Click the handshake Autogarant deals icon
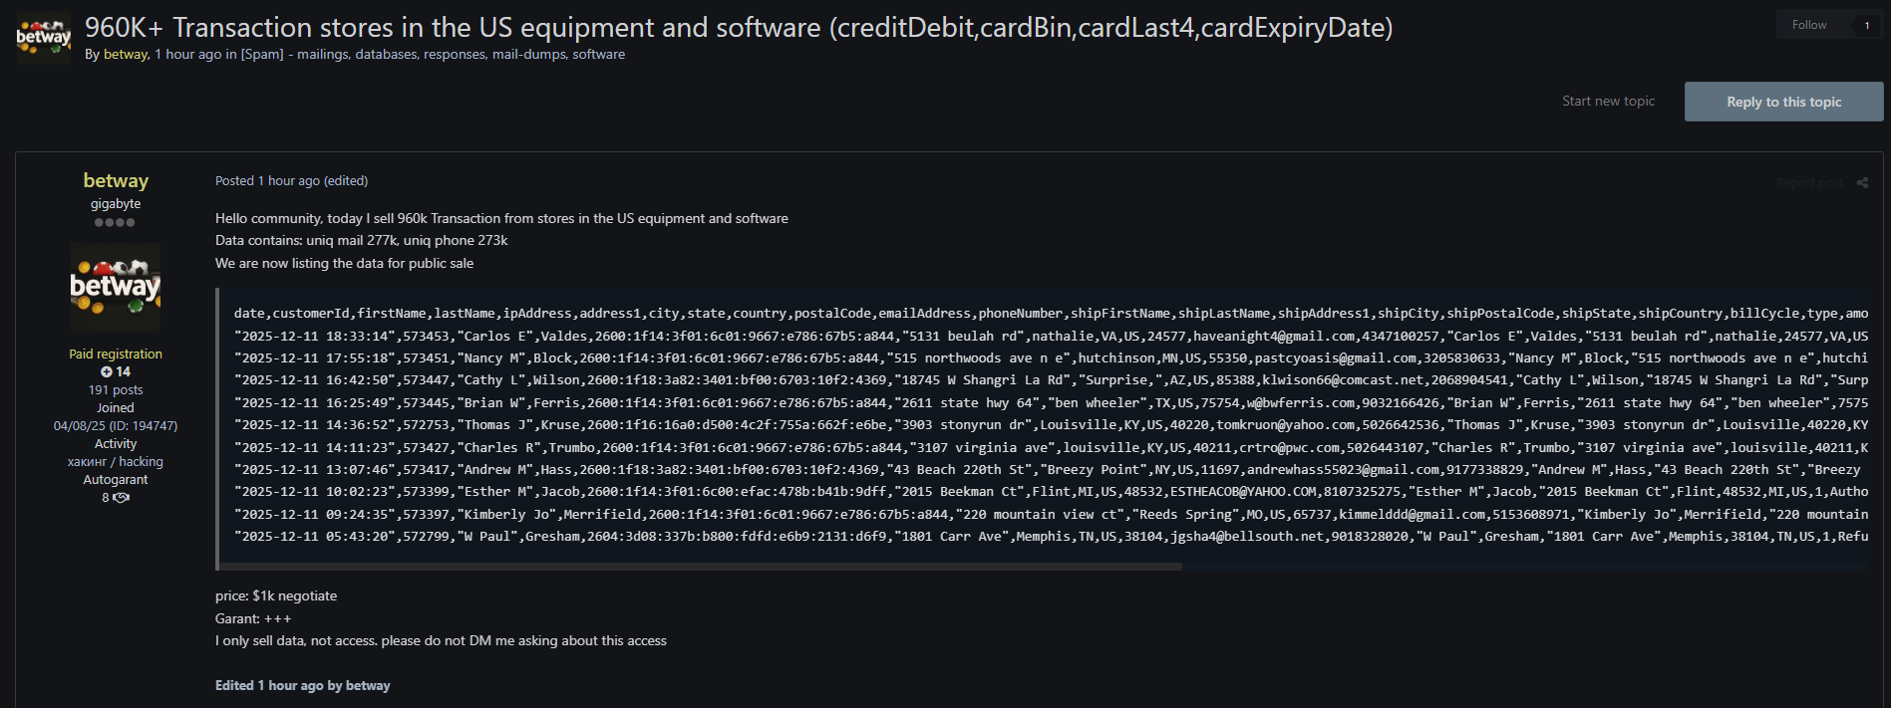 (x=122, y=498)
